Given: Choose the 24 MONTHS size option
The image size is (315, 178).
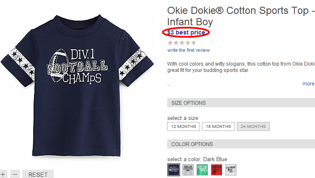Looking at the screenshot, I should pyautogui.click(x=253, y=126).
